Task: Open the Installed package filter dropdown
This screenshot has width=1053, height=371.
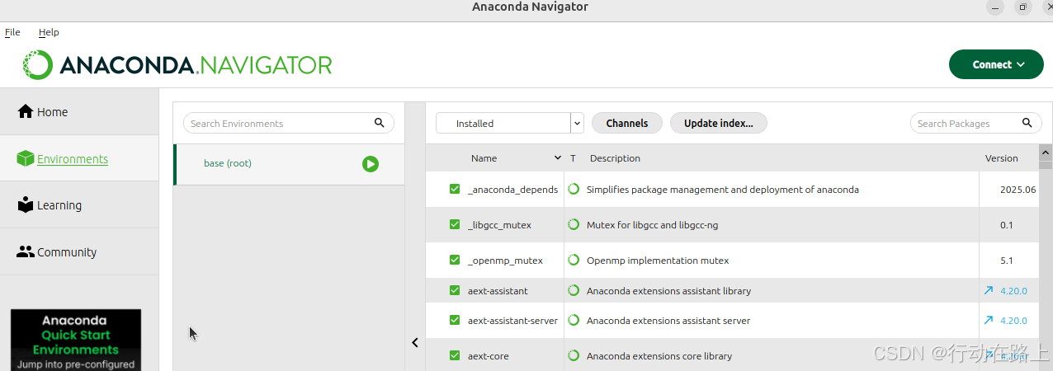Action: (510, 124)
